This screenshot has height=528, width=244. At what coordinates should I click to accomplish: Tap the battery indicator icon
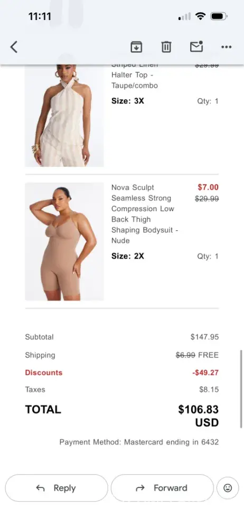(x=219, y=16)
